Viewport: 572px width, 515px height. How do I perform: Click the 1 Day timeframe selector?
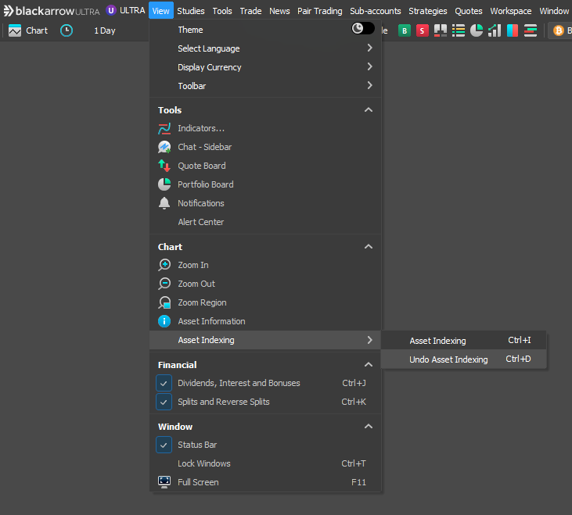[104, 30]
